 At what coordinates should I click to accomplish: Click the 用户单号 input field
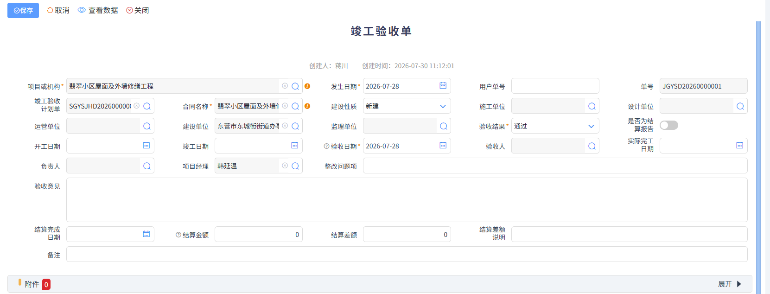click(x=555, y=86)
